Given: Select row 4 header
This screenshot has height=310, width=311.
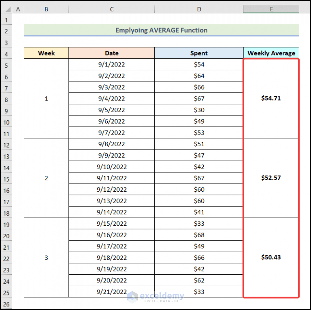Looking at the screenshot, I should click(x=6, y=54).
